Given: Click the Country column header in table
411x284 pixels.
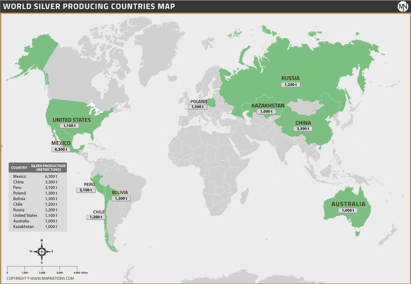Looking at the screenshot, I should 19,168.
